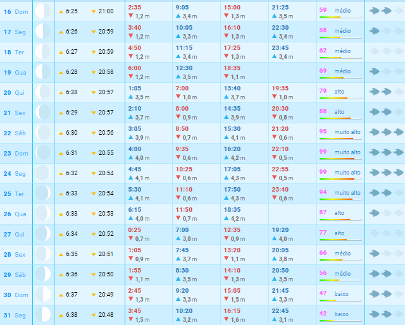Click the coefficient value 47
Viewport: 405px width, 325px height.
click(x=323, y=293)
